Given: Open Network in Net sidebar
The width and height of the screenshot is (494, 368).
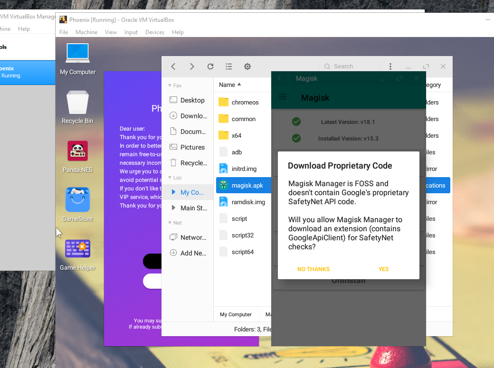Looking at the screenshot, I should (188, 237).
